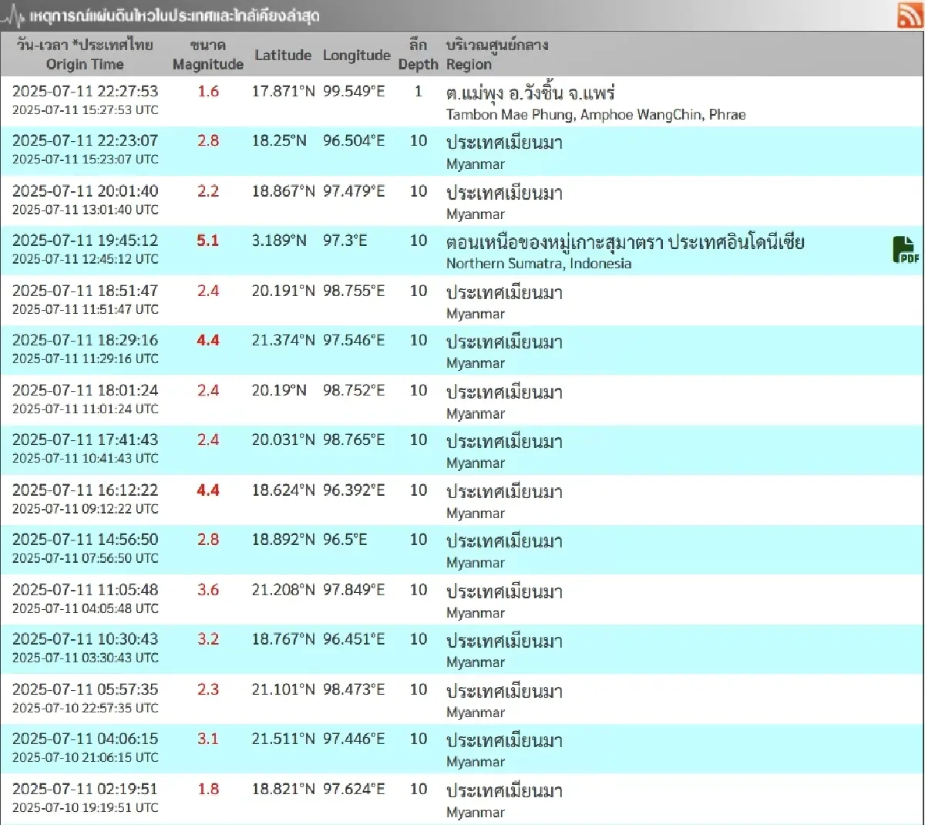Click longitude 98.755°E
The image size is (925, 825).
[354, 291]
